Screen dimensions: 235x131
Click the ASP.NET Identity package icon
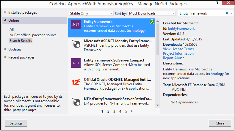tap(76, 44)
